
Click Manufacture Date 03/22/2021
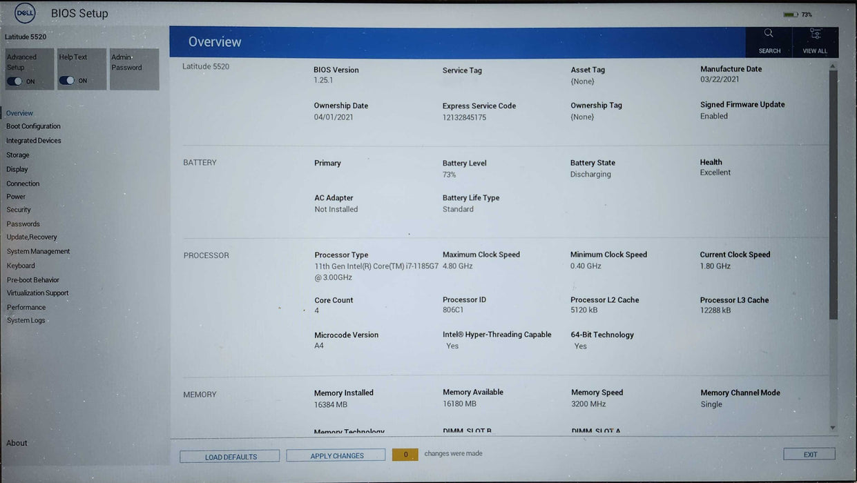click(x=720, y=79)
